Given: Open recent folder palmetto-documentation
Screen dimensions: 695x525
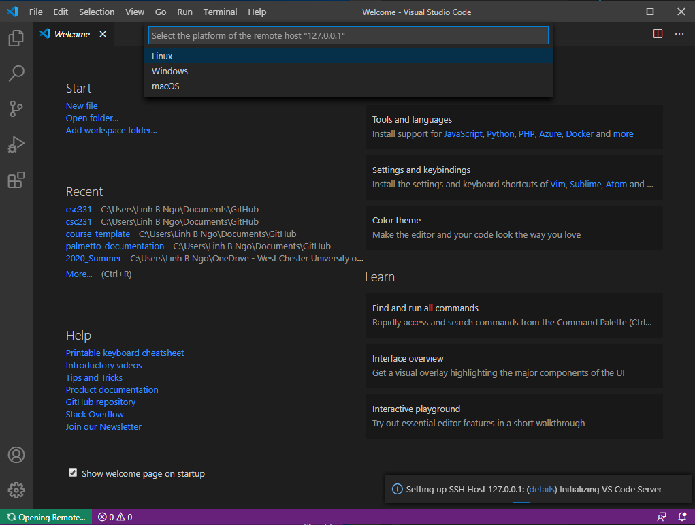Looking at the screenshot, I should coord(115,246).
